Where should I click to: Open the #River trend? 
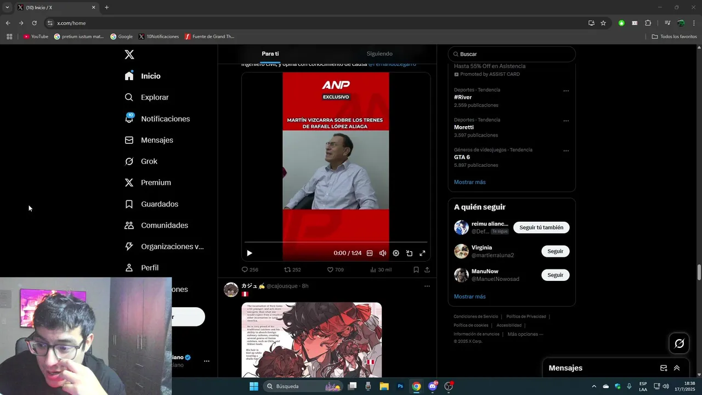[463, 97]
